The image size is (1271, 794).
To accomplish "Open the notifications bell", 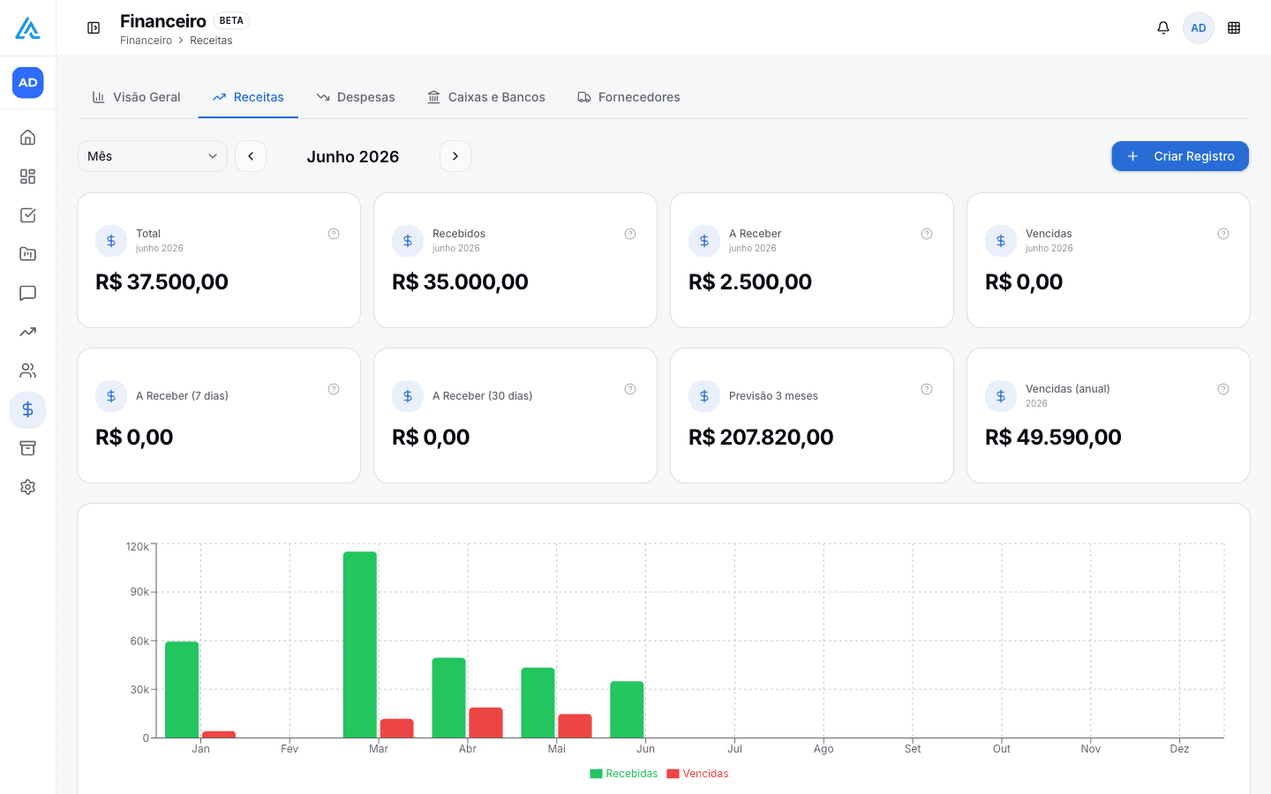I will [x=1163, y=28].
